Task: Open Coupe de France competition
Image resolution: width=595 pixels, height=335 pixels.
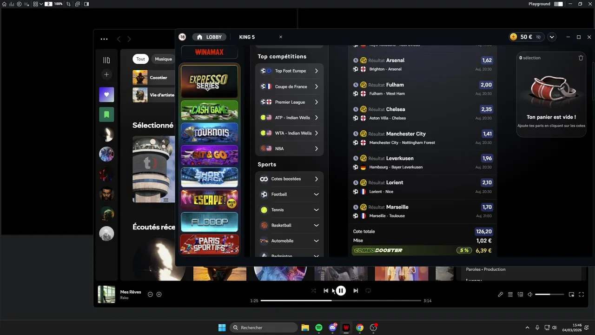Action: (x=289, y=87)
